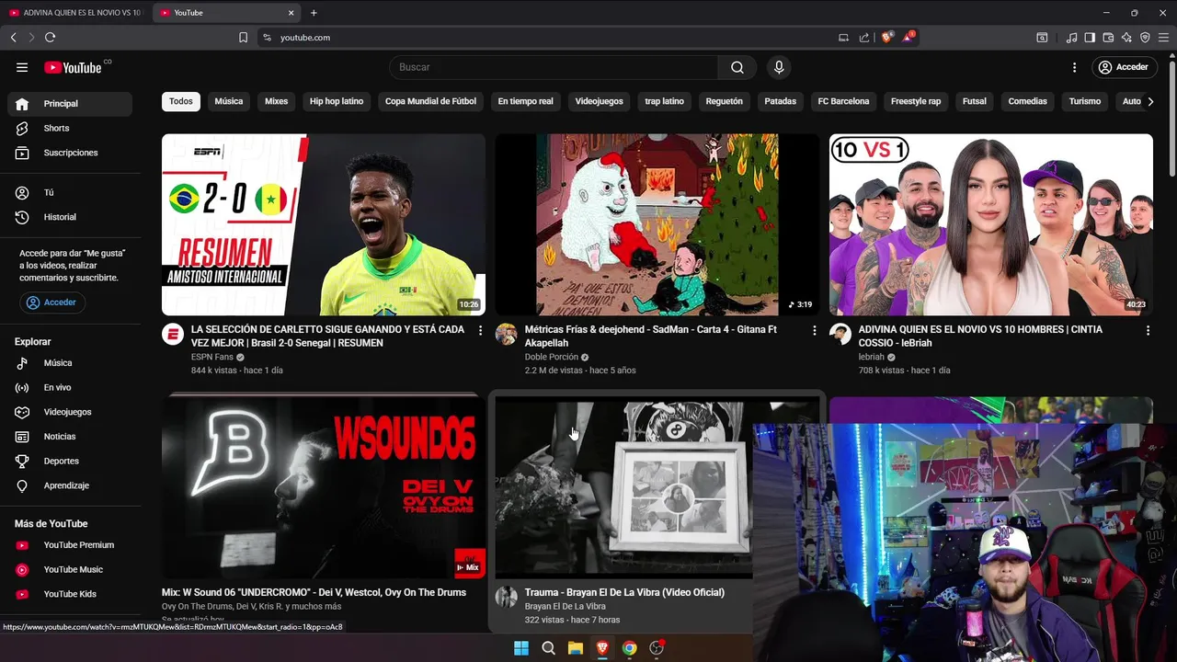Select the Hip hop latino chip

point(337,101)
